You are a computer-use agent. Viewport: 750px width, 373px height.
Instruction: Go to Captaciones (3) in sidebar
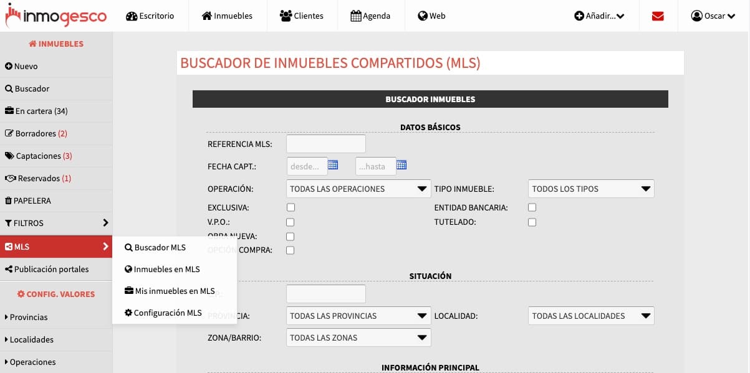43,156
